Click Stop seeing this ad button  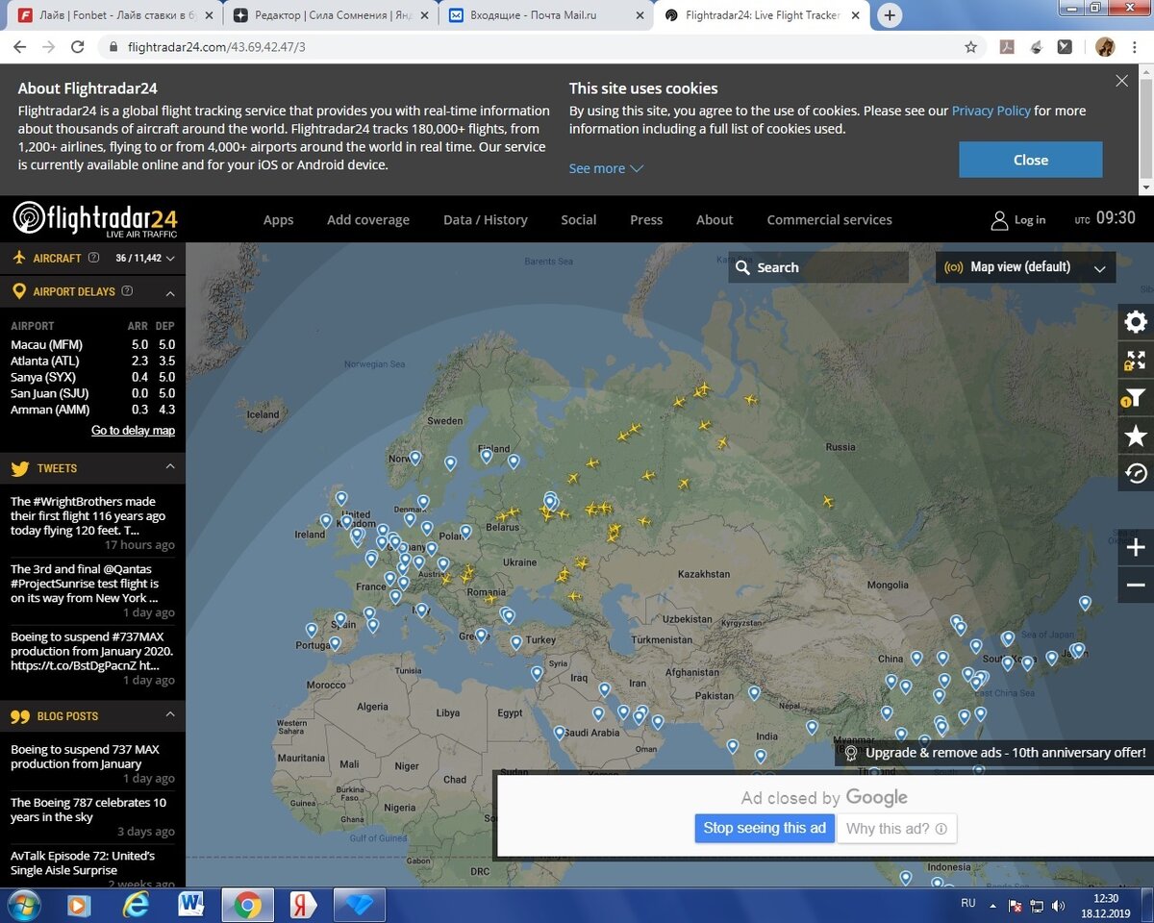[x=765, y=828]
